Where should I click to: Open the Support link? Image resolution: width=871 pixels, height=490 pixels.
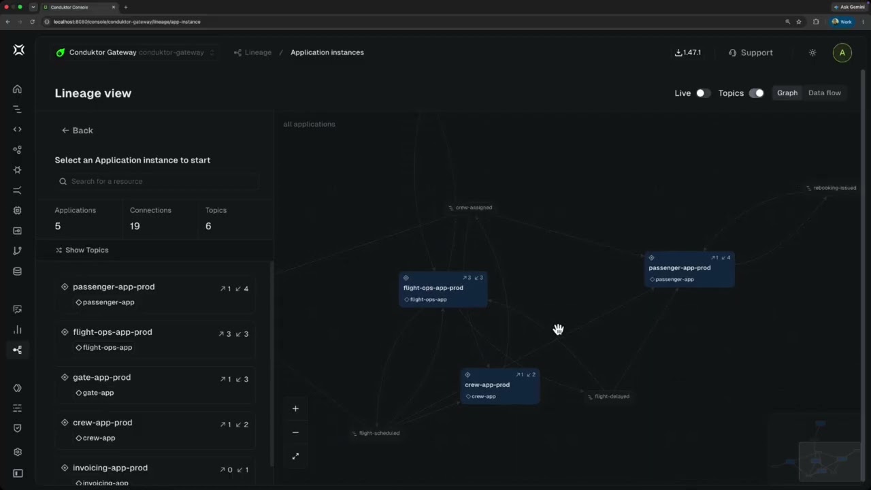tap(751, 52)
